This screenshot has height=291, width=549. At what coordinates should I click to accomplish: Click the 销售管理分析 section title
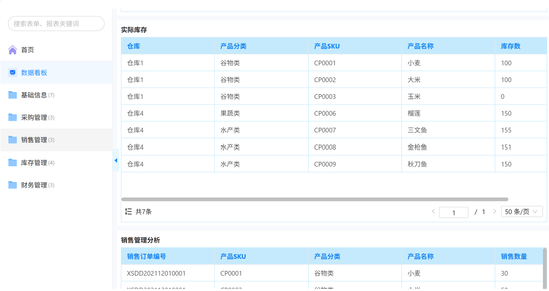[x=141, y=240]
